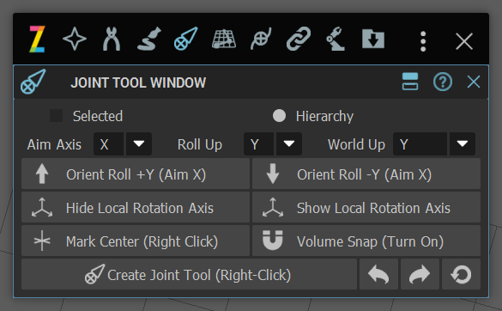Viewport: 502px width, 311px height.
Task: Turn on Volume Snap button
Action: click(x=366, y=241)
